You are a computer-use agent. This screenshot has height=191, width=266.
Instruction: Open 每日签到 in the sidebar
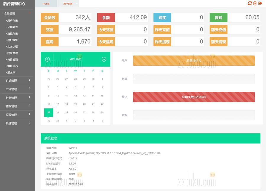12,60
